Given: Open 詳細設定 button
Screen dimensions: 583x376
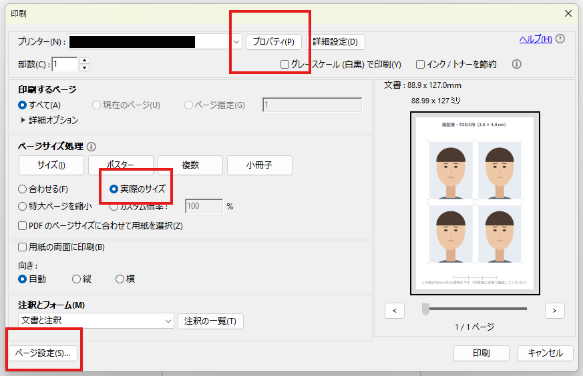Looking at the screenshot, I should [x=335, y=42].
